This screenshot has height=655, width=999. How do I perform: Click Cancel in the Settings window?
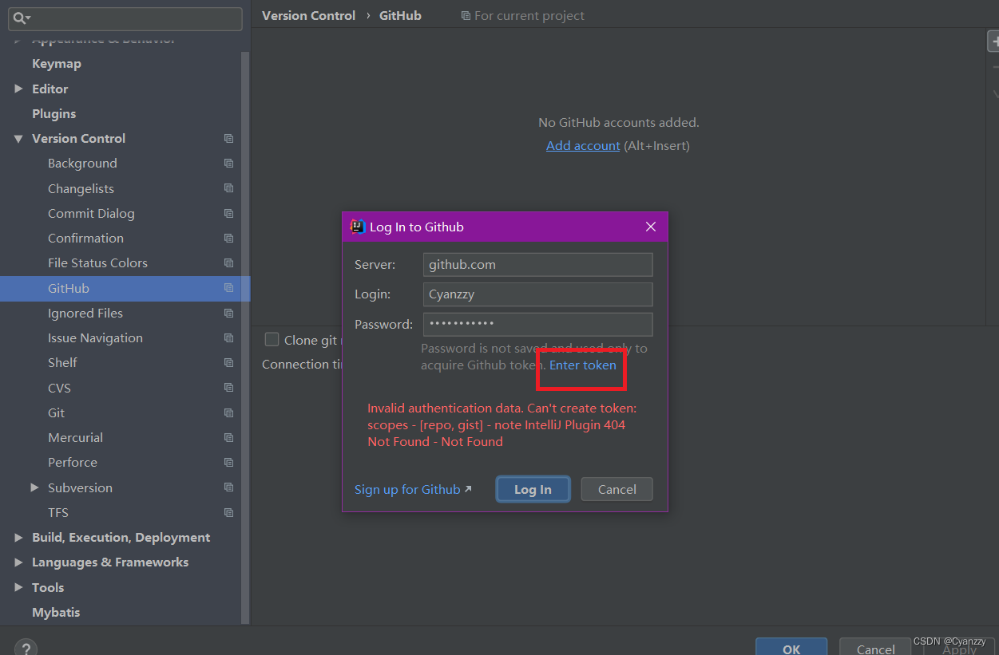875,647
